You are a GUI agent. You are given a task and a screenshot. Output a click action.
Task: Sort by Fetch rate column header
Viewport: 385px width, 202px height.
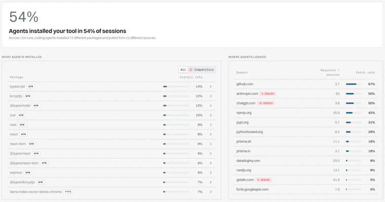coord(365,72)
